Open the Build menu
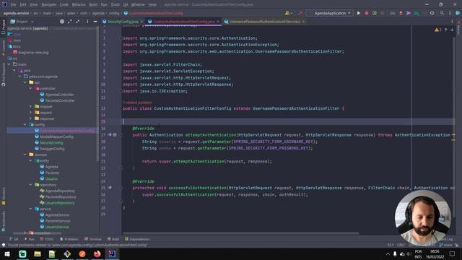Image resolution: width=462 pixels, height=260 pixels. click(x=93, y=5)
